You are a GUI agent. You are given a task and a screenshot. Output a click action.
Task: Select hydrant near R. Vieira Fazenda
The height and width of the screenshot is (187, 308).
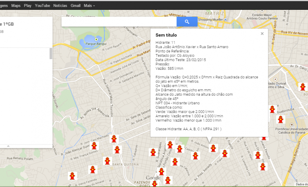point(72,176)
